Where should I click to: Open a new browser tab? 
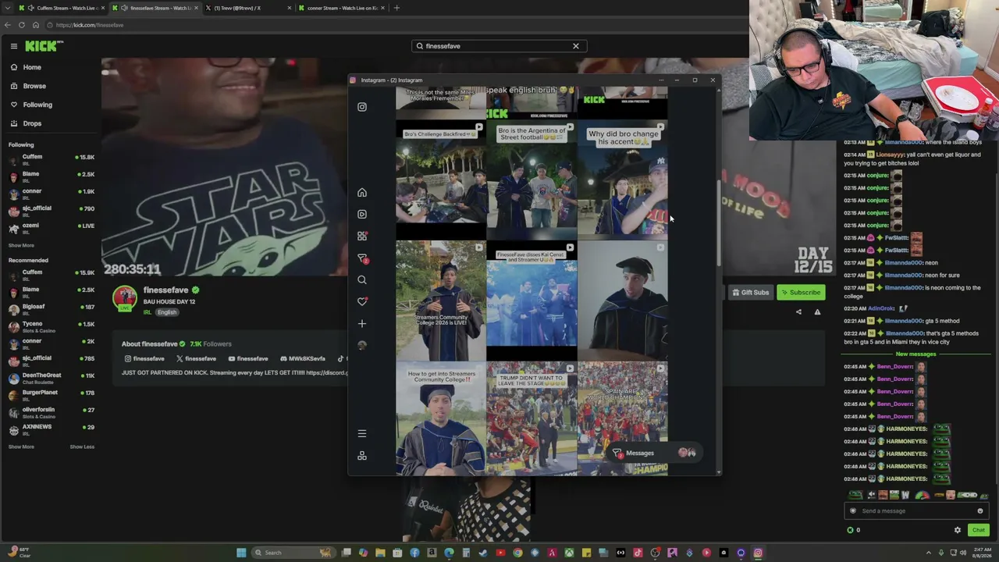click(396, 8)
